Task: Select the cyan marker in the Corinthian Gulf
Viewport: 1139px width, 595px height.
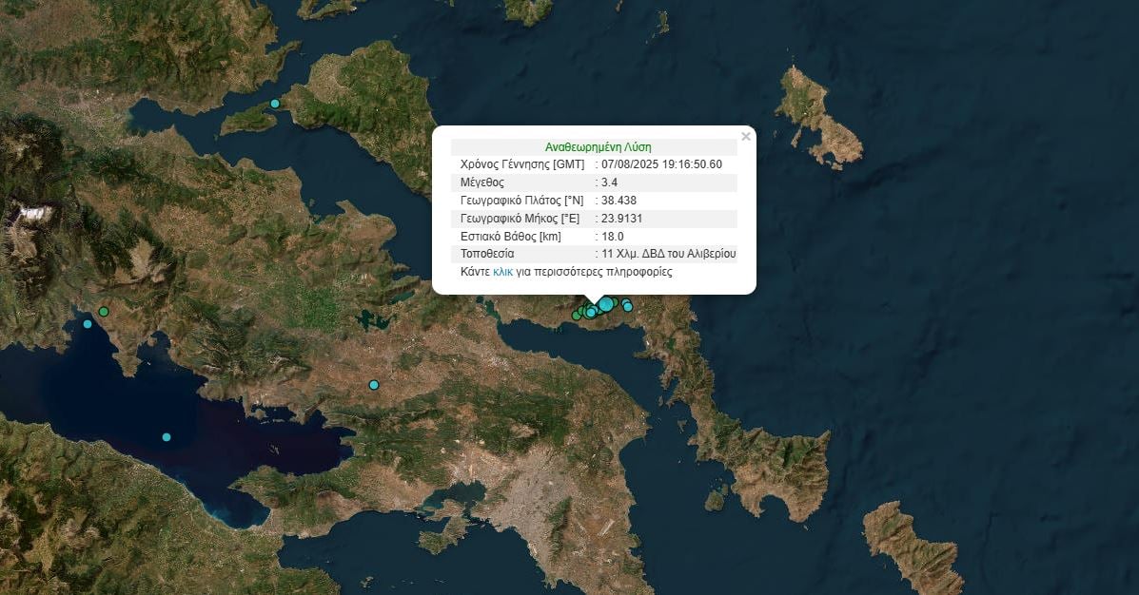Action: click(165, 436)
